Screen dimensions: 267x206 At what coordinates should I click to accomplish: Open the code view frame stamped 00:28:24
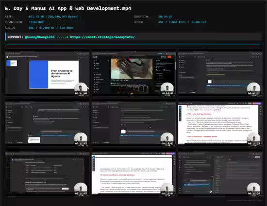click(220, 173)
